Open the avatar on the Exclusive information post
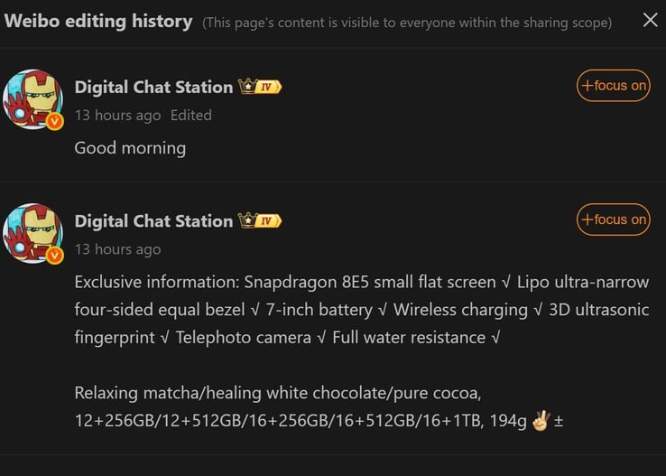The image size is (666, 476). [32, 232]
